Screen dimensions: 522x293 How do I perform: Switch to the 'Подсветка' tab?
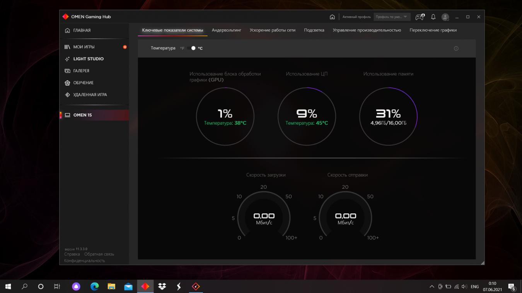[314, 30]
